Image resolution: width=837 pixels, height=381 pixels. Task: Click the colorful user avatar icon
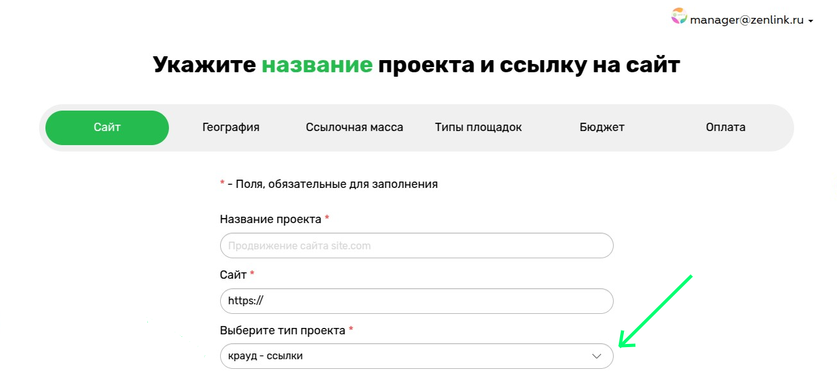pos(678,17)
